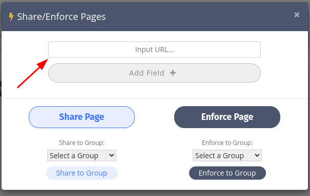The image size is (310, 196).
Task: Click the empty dark header bar area
Action: pos(198,17)
